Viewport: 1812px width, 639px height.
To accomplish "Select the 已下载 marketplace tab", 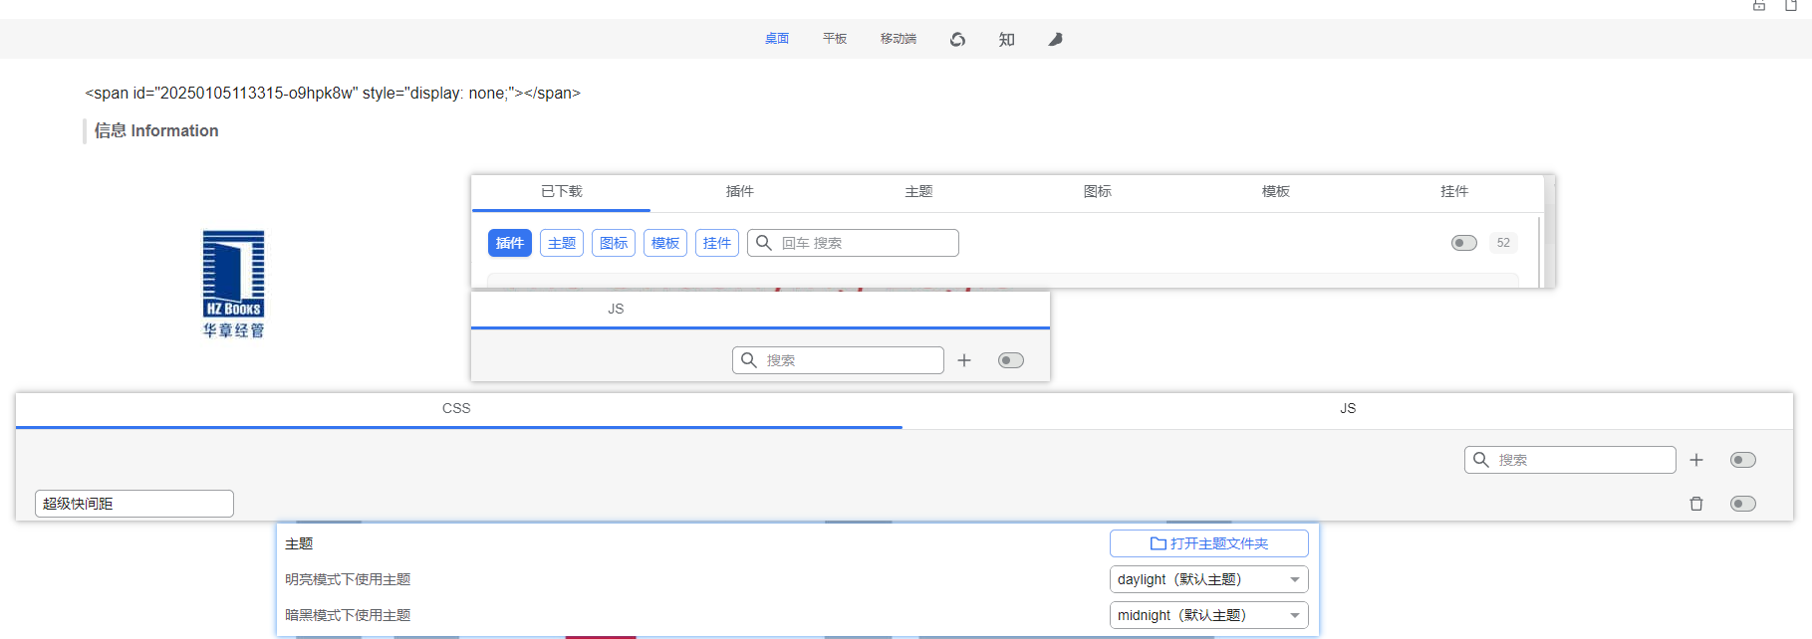I will coord(562,191).
